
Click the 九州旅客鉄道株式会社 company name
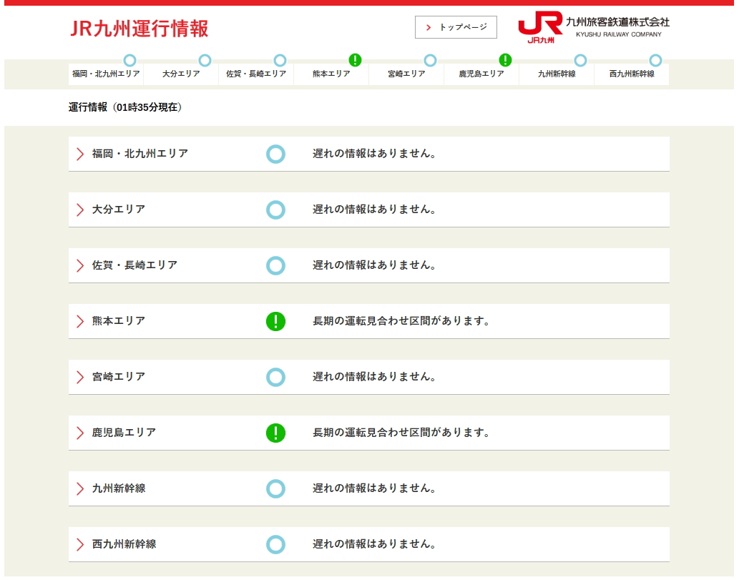[x=617, y=21]
